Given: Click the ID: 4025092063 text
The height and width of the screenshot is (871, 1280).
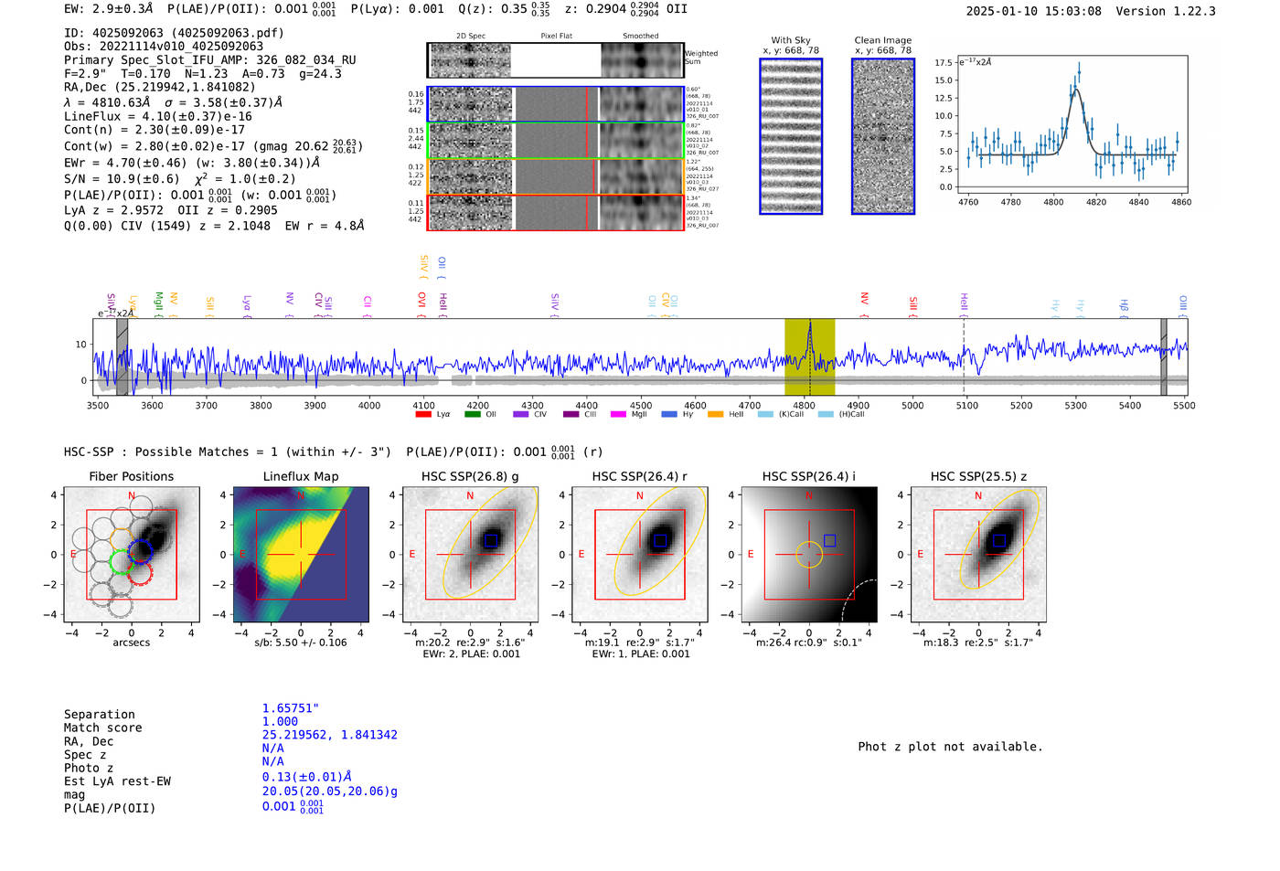Looking at the screenshot, I should [x=174, y=33].
